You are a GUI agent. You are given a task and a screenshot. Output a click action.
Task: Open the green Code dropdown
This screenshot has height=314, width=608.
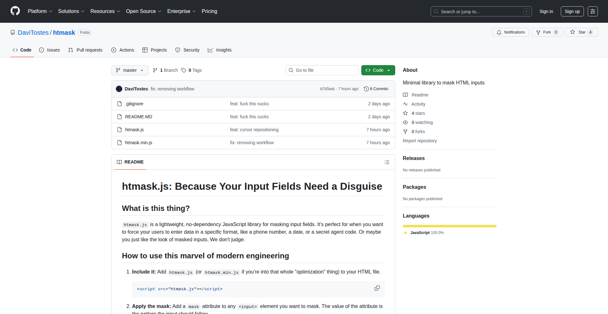[378, 70]
